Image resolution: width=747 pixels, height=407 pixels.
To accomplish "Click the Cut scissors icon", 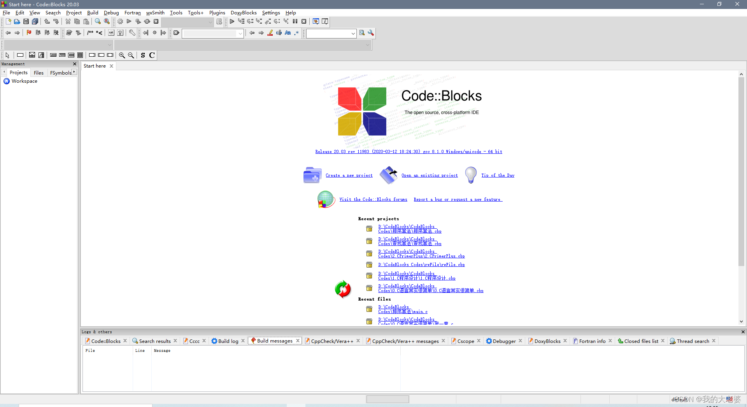I will coord(68,21).
